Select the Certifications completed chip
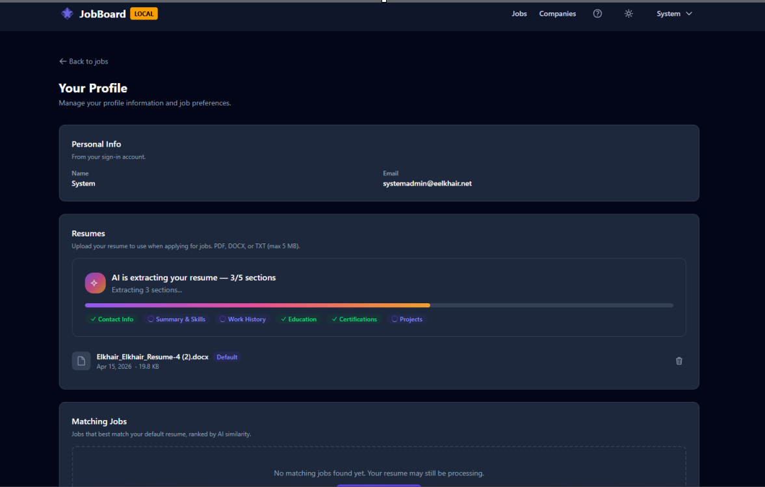 pos(354,319)
